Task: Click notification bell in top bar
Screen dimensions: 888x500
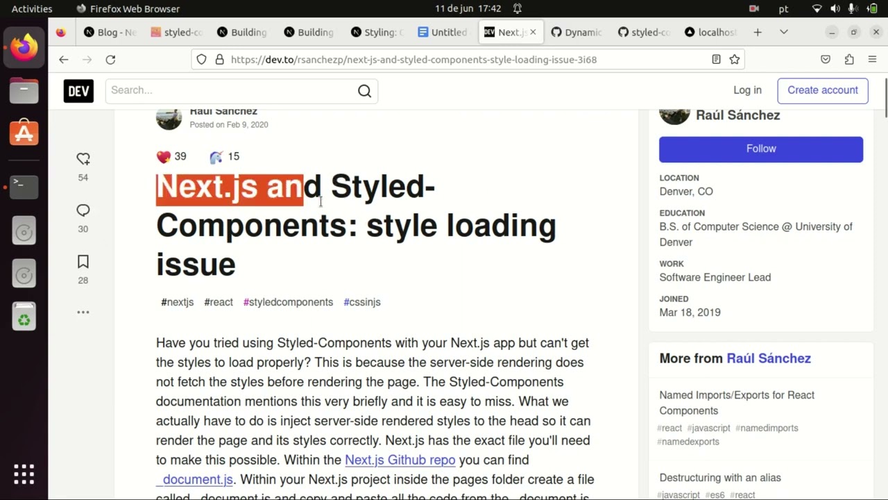Action: [518, 8]
